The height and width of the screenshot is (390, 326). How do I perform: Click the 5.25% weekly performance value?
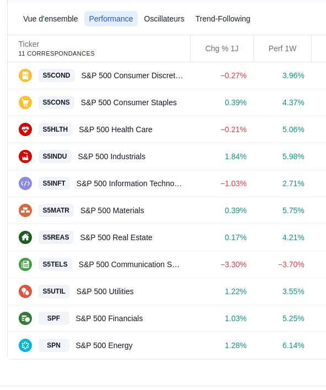pyautogui.click(x=293, y=318)
